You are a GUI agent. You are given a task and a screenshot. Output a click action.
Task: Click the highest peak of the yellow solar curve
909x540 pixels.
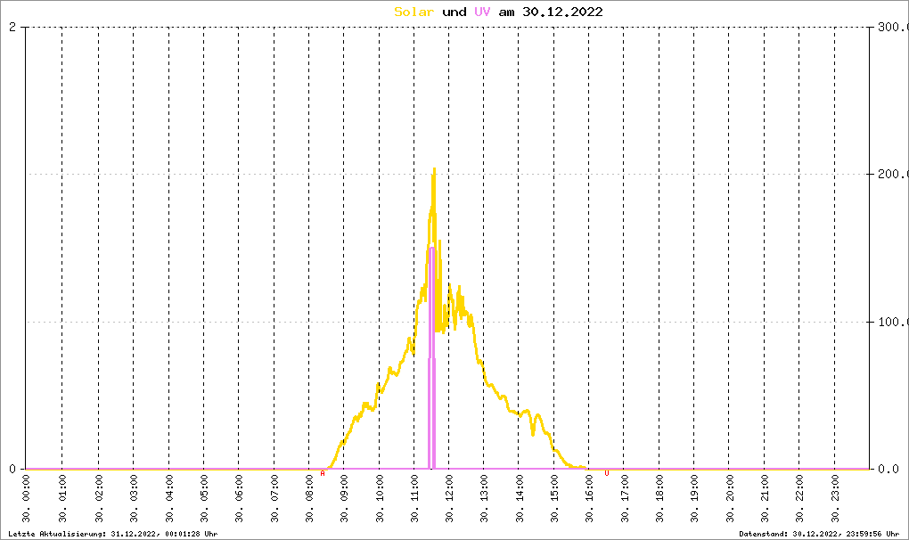(434, 169)
